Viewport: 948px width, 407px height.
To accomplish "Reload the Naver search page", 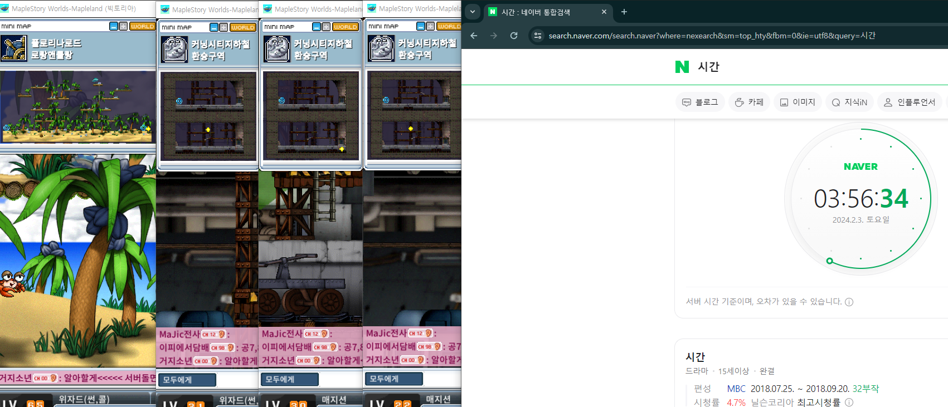I will click(514, 36).
